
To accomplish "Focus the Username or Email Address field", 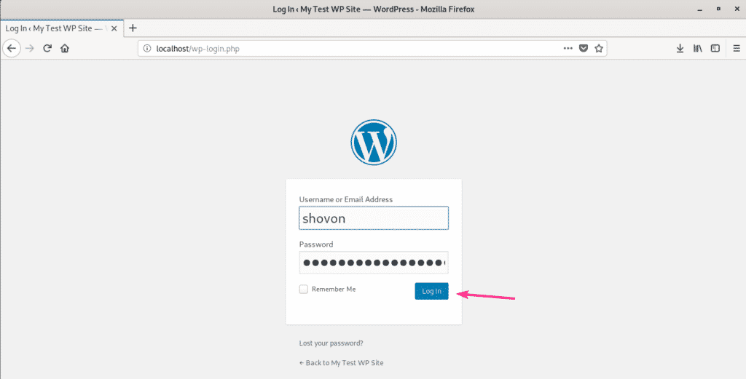I will point(374,218).
